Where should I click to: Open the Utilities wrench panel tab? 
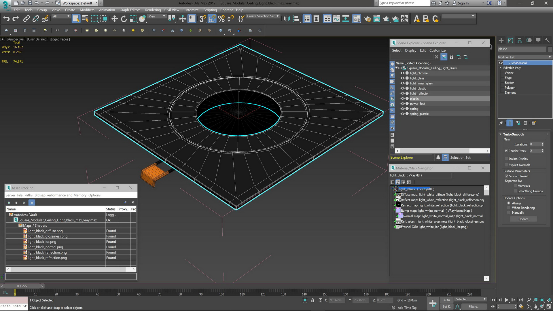547,40
